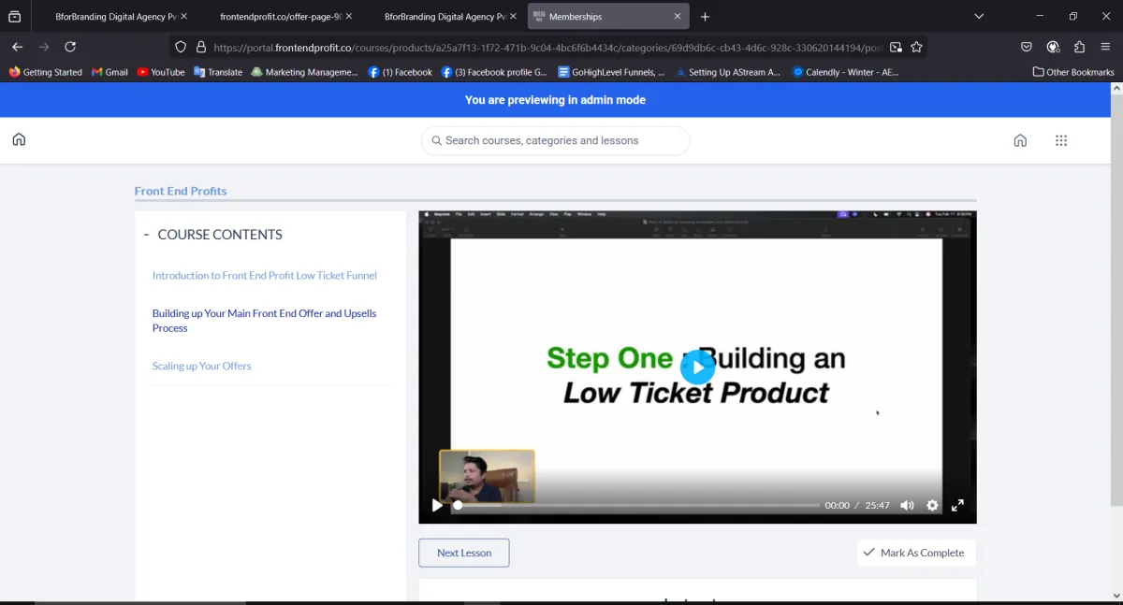1123x605 pixels.
Task: Collapse the COURSE CONTENTS section
Action: (147, 235)
